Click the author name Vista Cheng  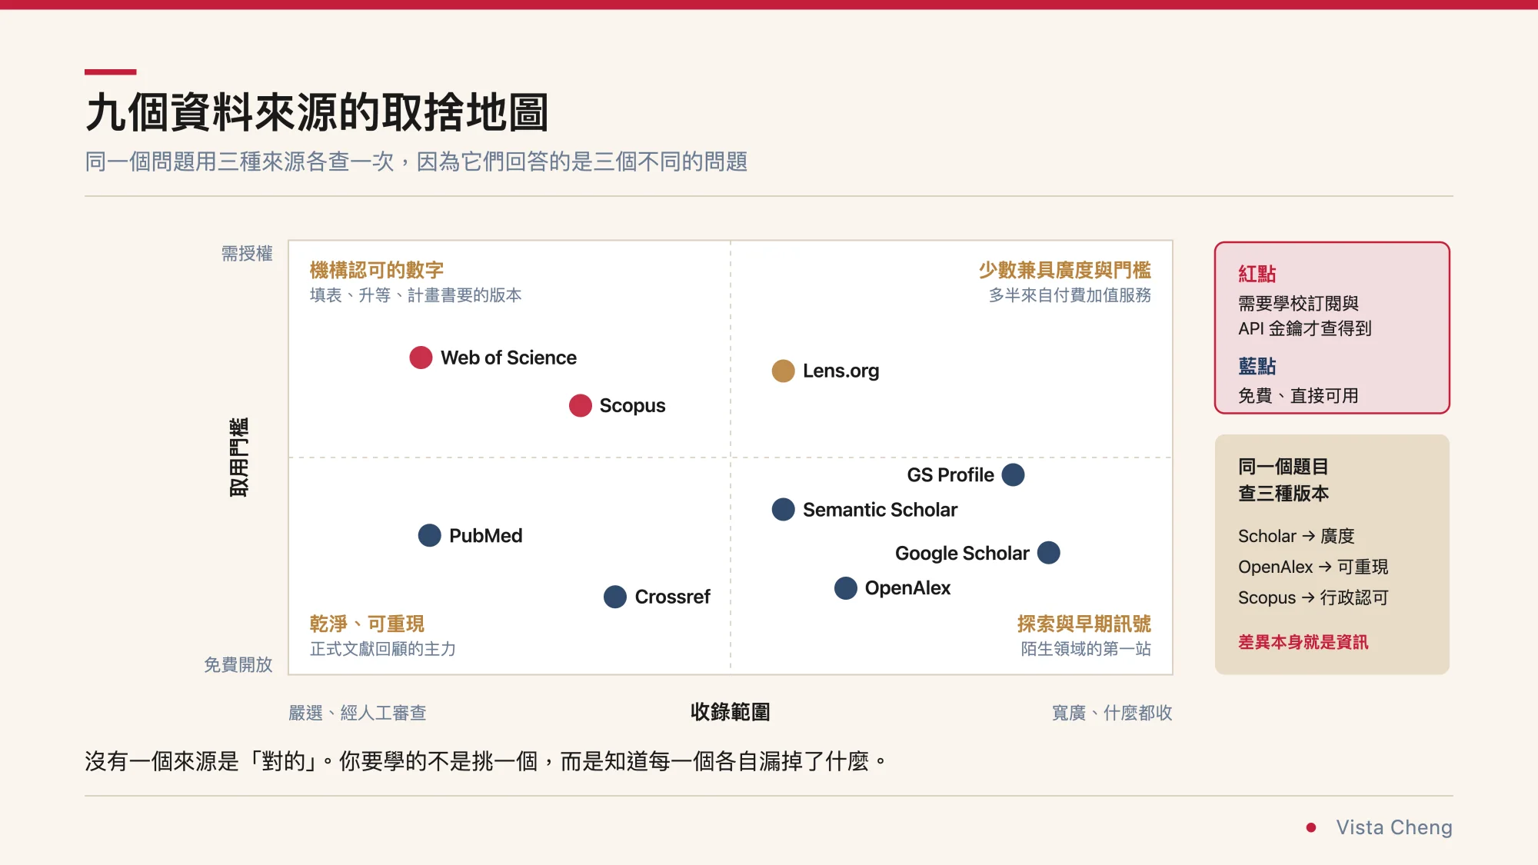point(1394,827)
